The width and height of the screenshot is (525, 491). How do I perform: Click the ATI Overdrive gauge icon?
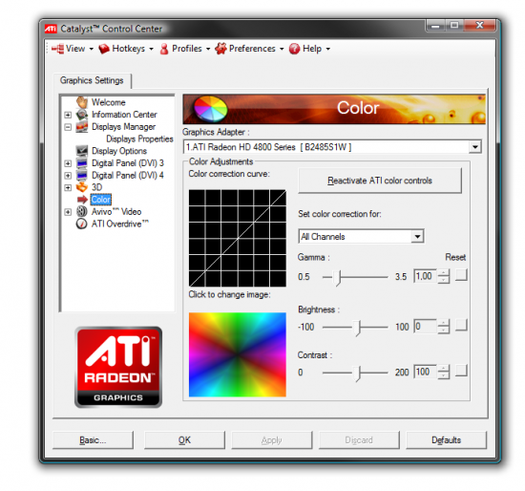point(82,224)
